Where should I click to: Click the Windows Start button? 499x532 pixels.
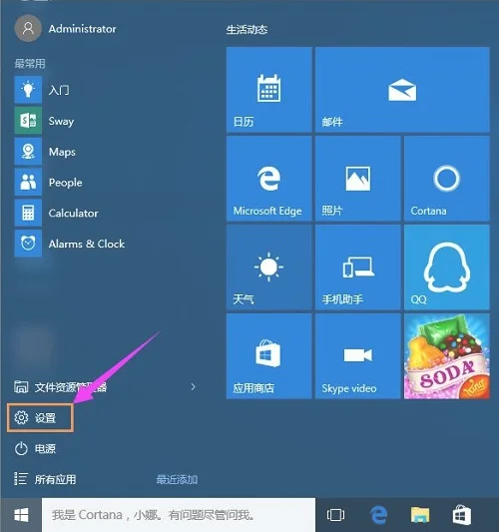(x=21, y=515)
